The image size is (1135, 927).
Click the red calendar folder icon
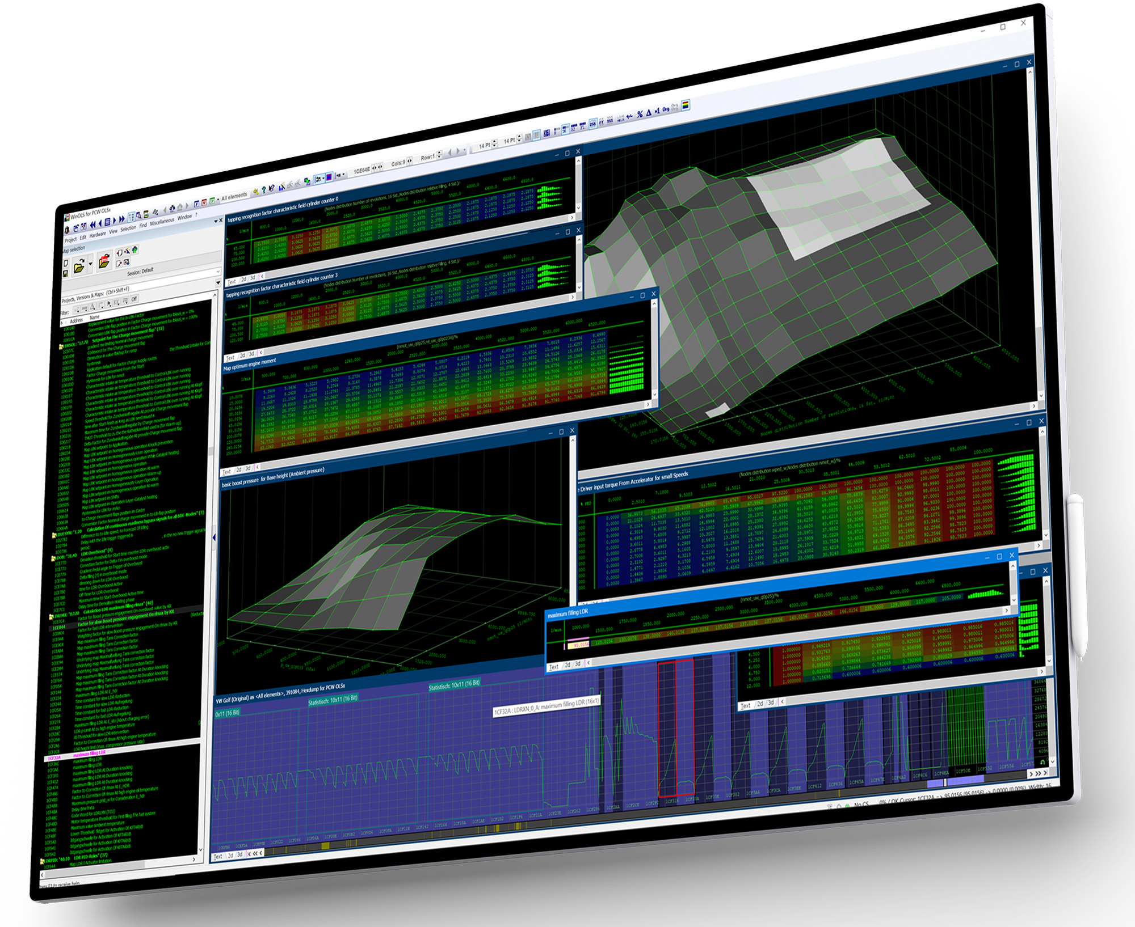104,262
